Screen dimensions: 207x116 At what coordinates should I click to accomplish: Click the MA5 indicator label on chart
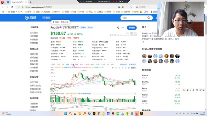(x=59, y=67)
